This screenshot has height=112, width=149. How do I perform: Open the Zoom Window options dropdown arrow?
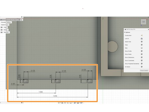click(x=72, y=103)
